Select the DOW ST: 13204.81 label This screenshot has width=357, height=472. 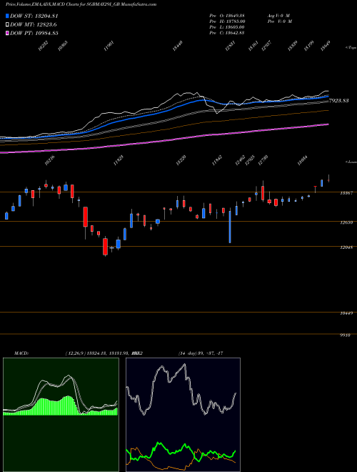(34, 16)
